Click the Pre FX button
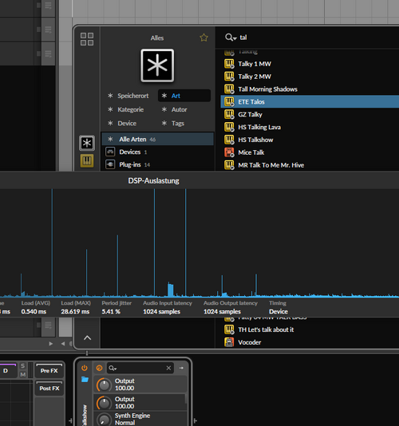This screenshot has height=426, width=399. (x=49, y=371)
